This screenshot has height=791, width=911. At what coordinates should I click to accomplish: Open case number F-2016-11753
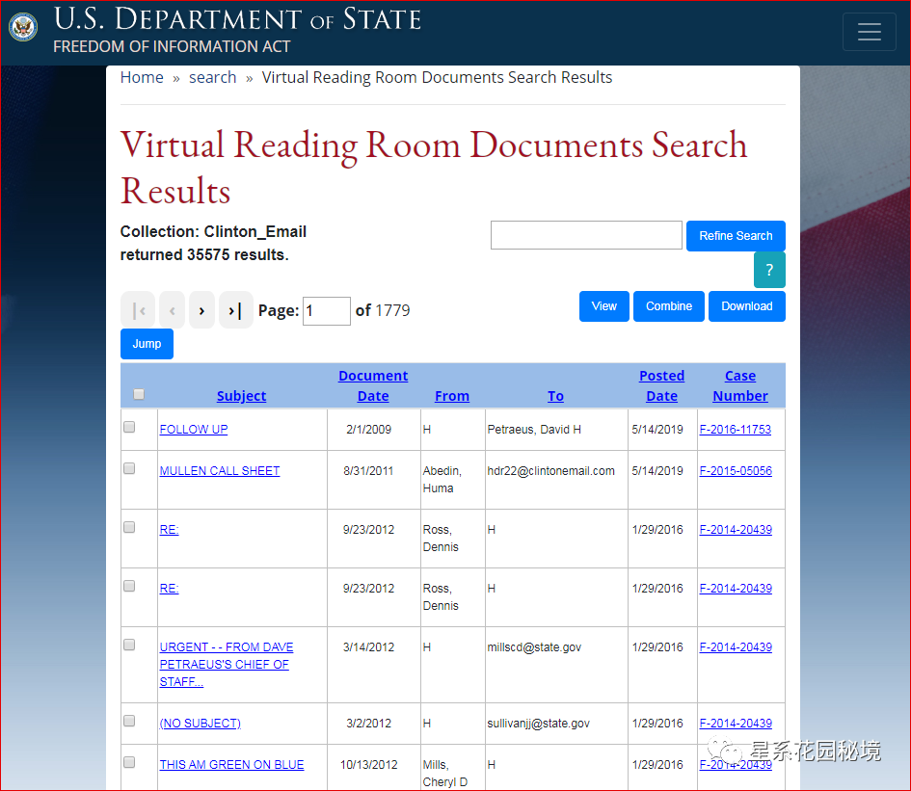point(735,429)
